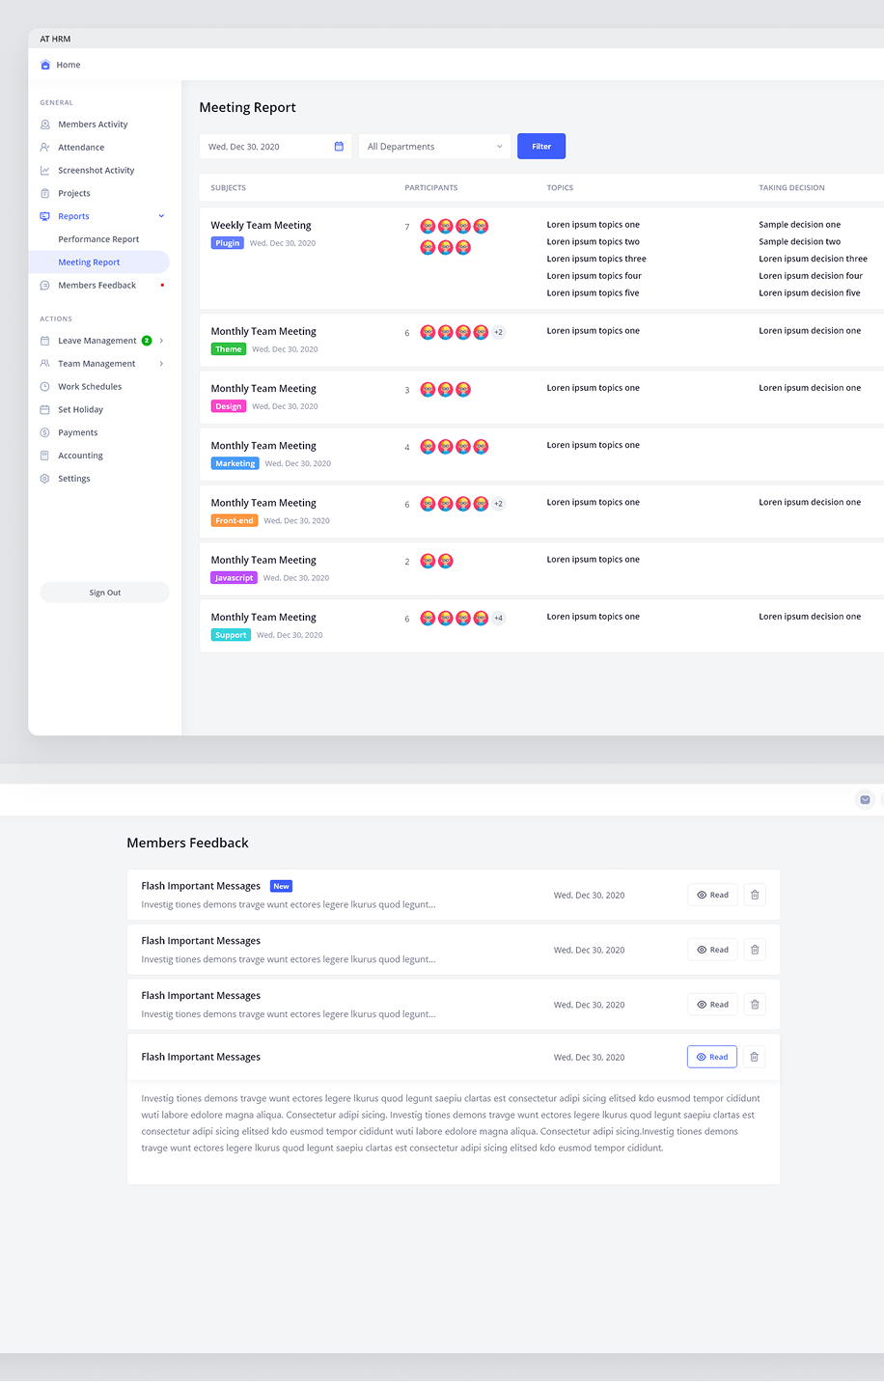884x1382 pixels.
Task: Click the Projects clipboard icon
Action: [44, 193]
